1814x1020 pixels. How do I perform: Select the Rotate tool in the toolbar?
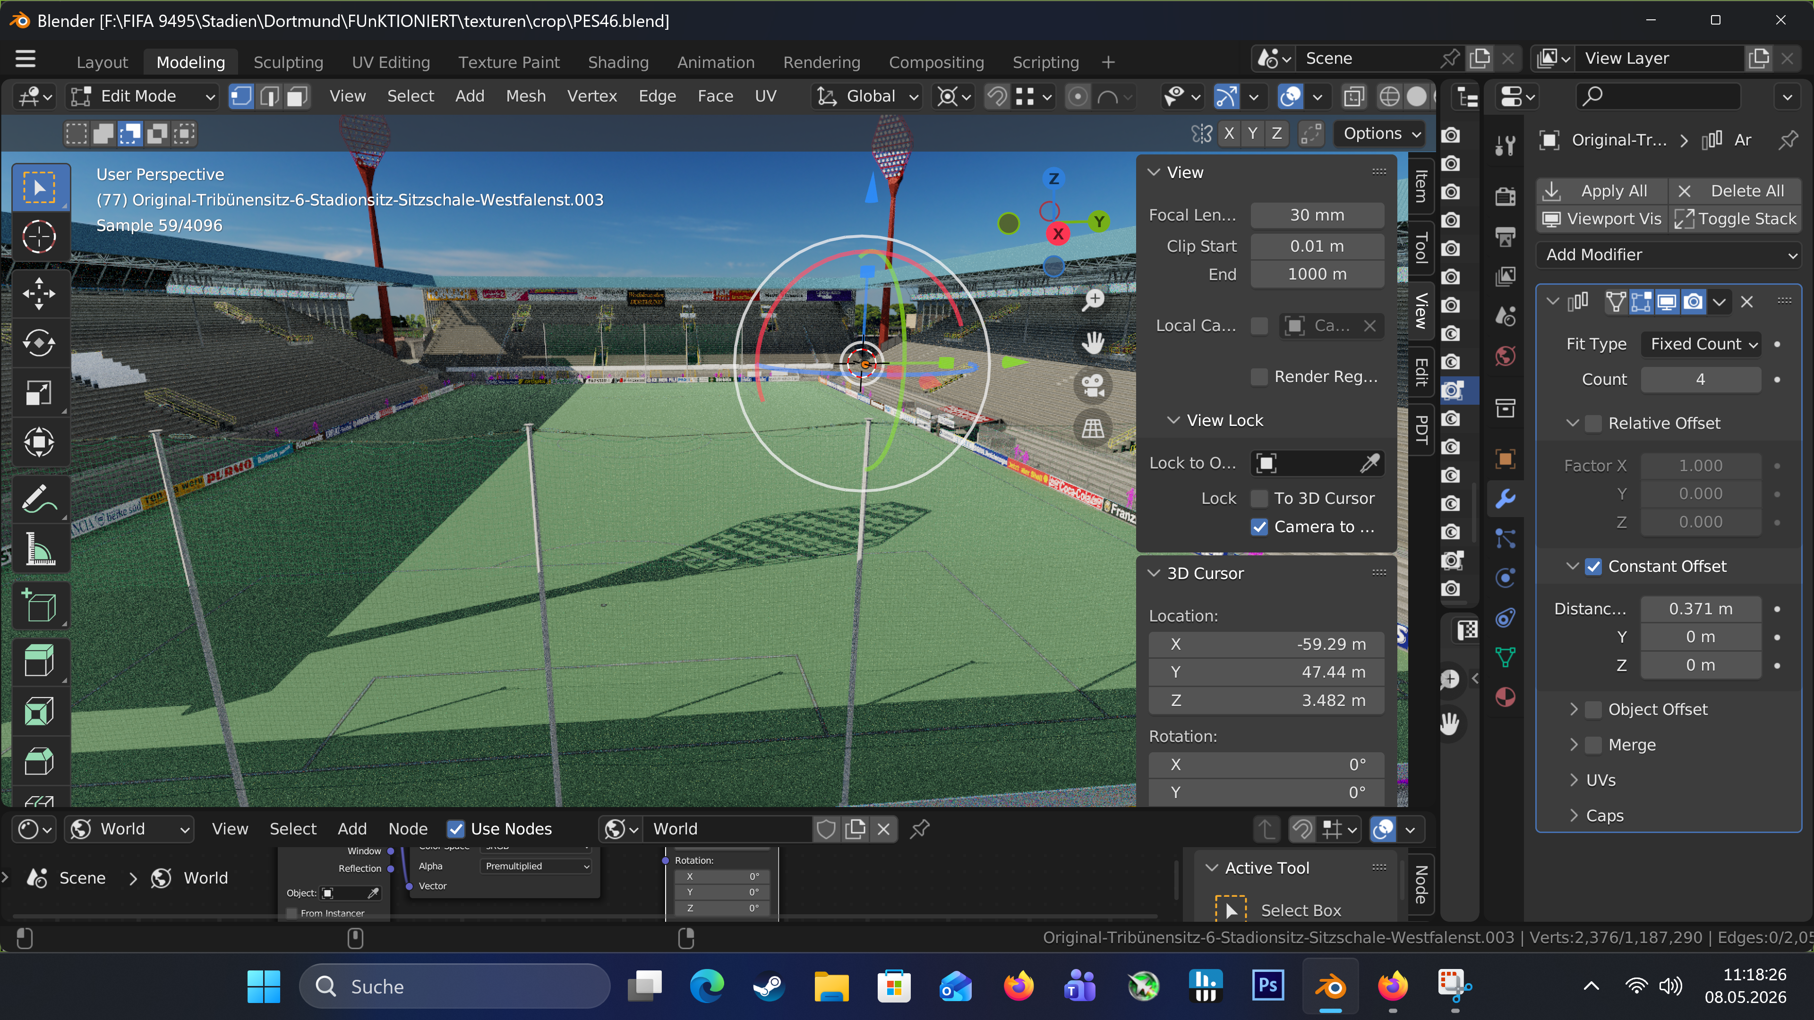coord(39,343)
